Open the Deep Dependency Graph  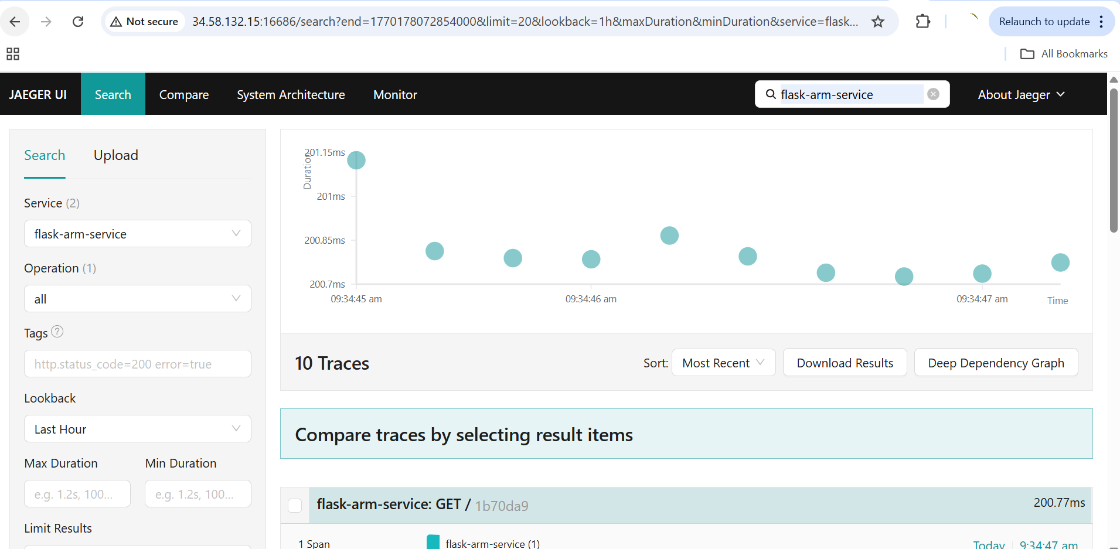(996, 362)
